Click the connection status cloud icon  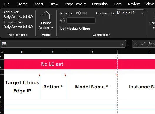pyautogui.click(x=62, y=20)
